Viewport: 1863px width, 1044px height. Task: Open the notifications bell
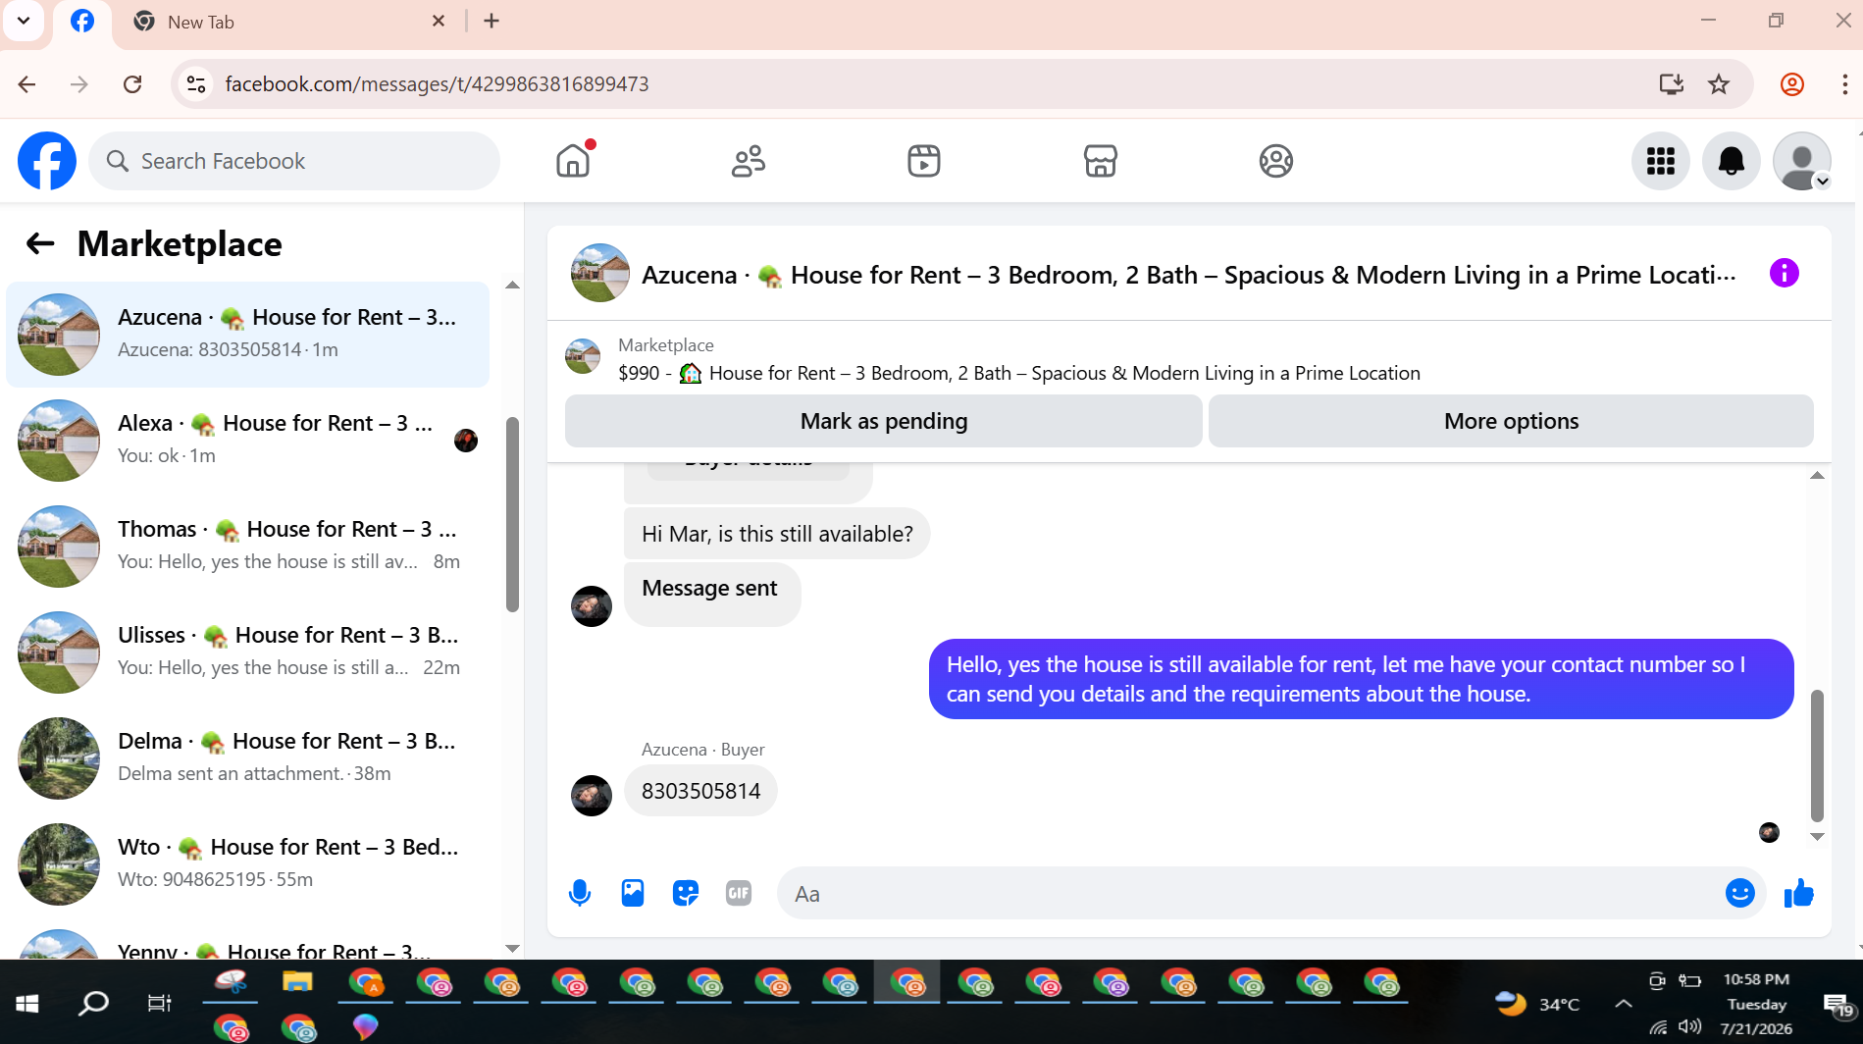click(x=1732, y=161)
